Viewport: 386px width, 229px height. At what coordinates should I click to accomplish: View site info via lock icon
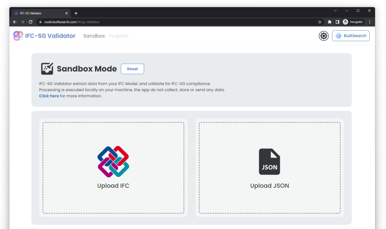coord(40,22)
